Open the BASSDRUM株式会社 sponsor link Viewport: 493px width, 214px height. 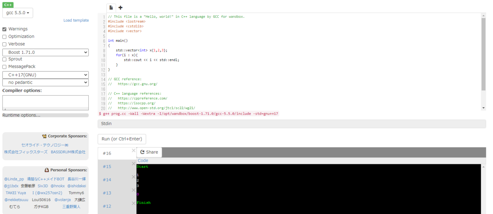pos(68,152)
